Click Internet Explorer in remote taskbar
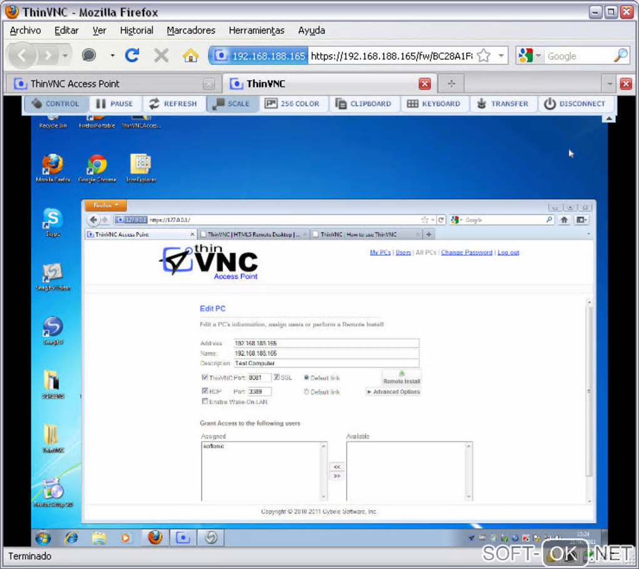This screenshot has height=569, width=639. click(x=71, y=538)
